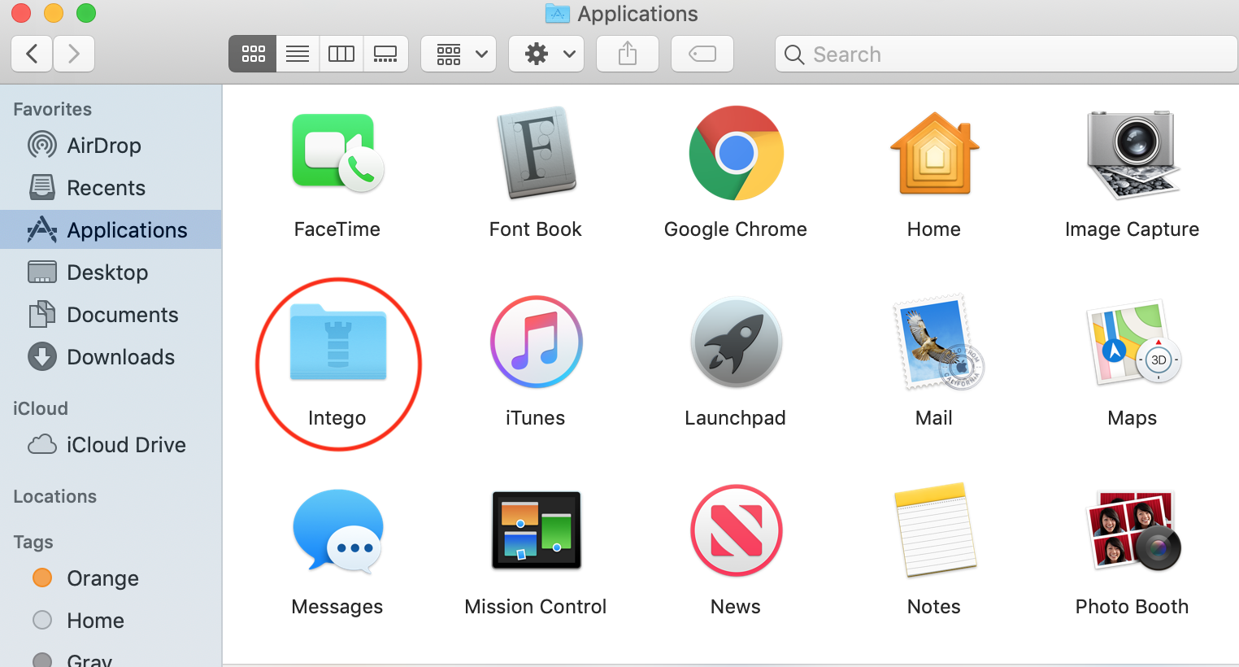Click into the Search field
Viewport: 1239px width, 667px height.
tap(1006, 54)
